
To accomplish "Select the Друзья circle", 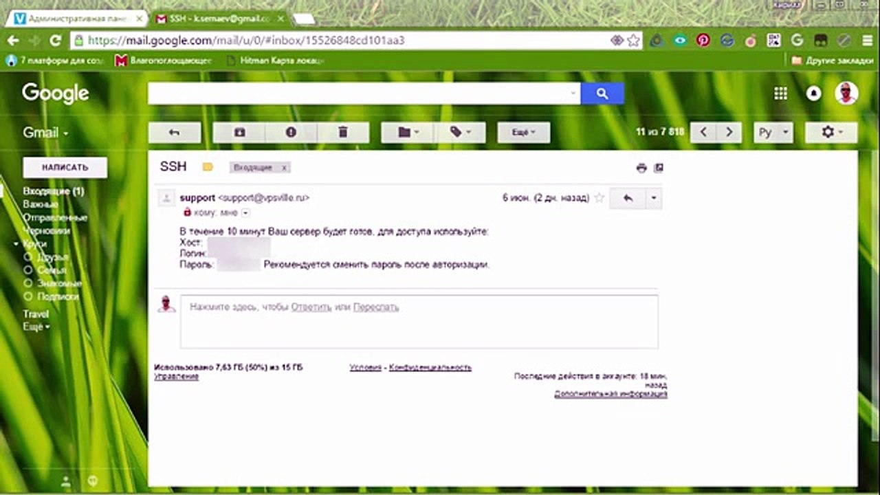I will point(52,257).
